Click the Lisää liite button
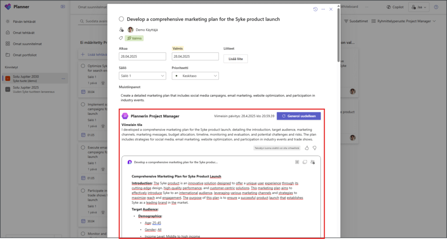The width and height of the screenshot is (447, 239). pos(235,59)
